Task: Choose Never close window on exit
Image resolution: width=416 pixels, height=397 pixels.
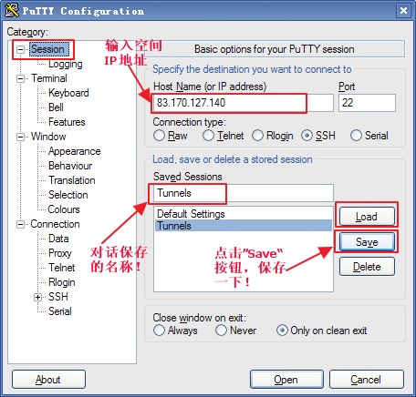Action: click(235, 331)
